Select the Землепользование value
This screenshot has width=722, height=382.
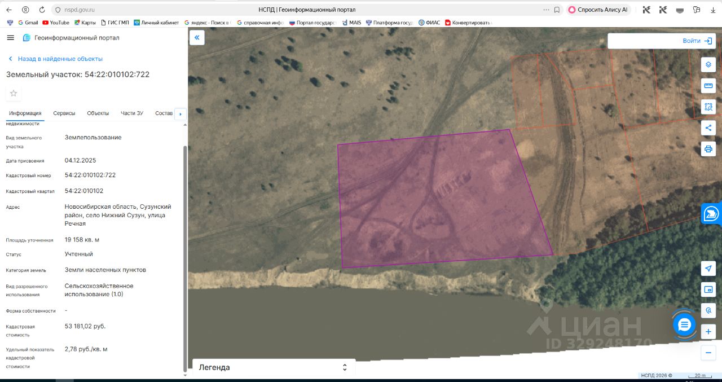93,137
